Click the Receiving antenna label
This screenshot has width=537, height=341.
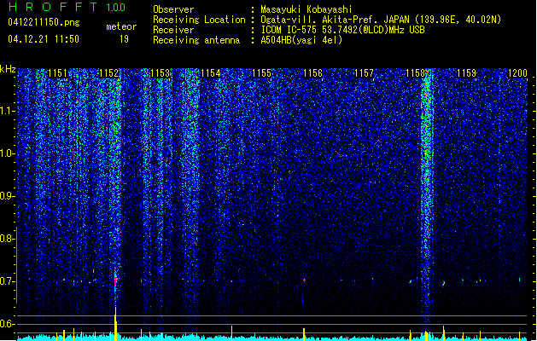tap(196, 40)
